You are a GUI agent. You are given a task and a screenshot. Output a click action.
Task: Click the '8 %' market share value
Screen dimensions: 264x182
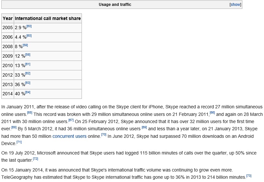click(19, 46)
